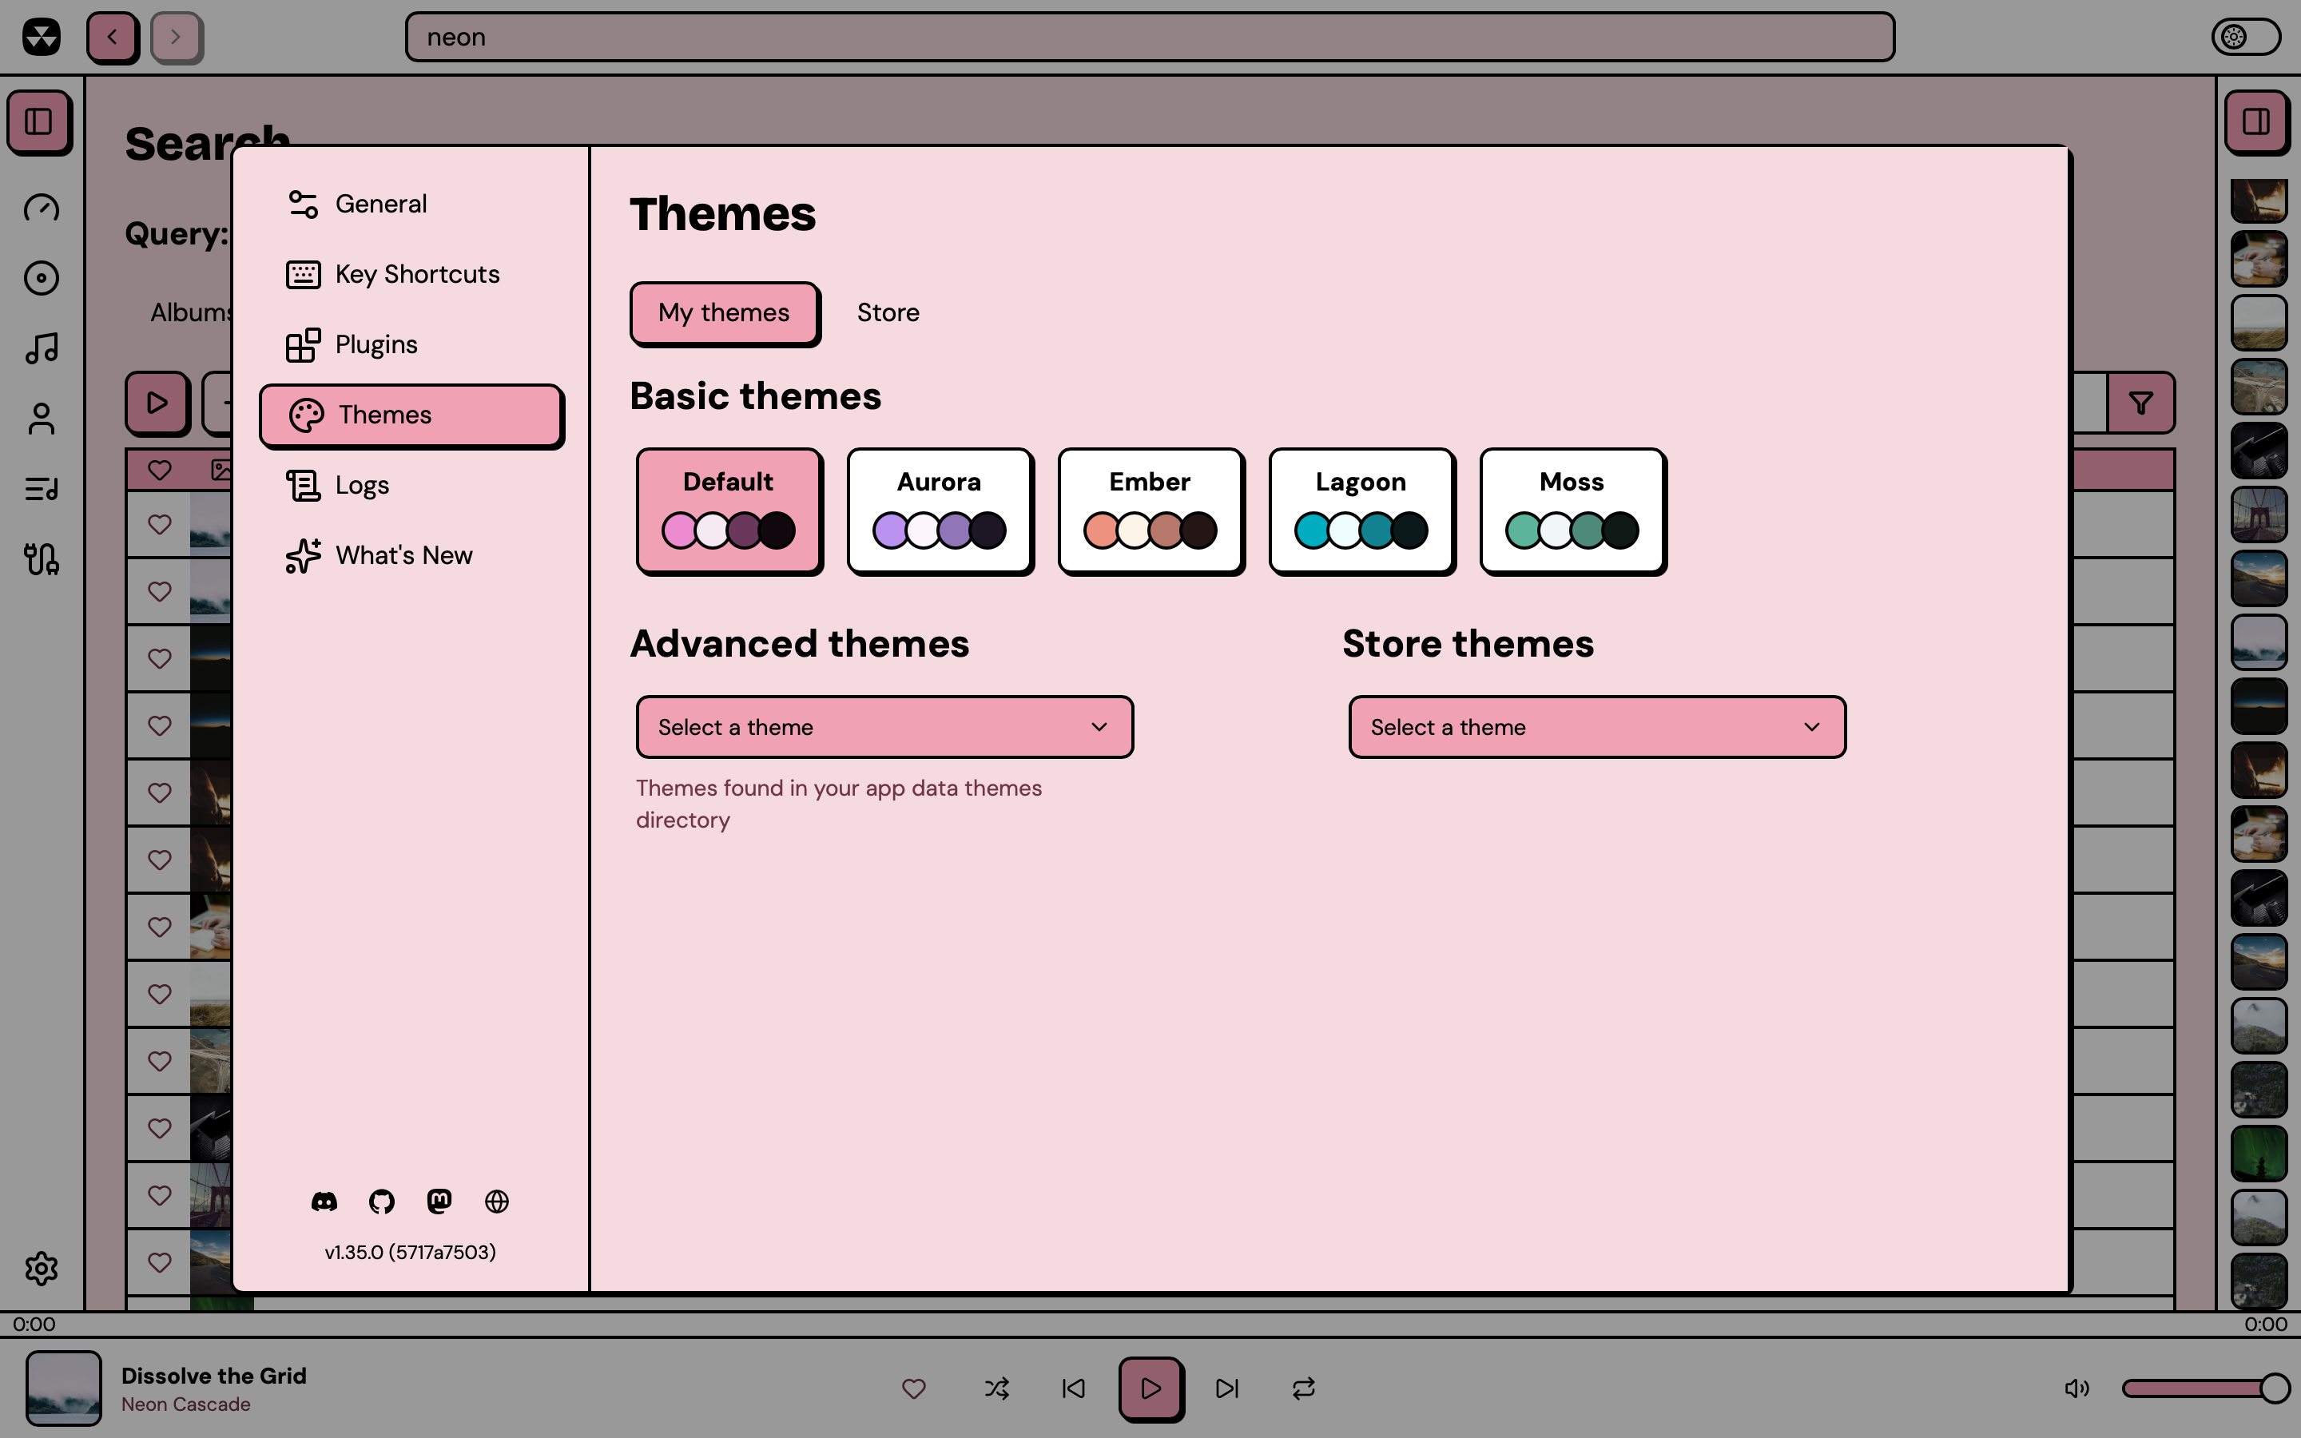Open the Advanced themes dropdown
The image size is (2301, 1438).
[884, 727]
